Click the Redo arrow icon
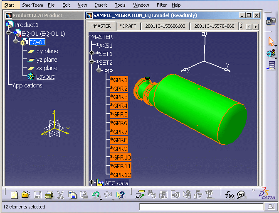Screen dimensions: 279x213 108,194
